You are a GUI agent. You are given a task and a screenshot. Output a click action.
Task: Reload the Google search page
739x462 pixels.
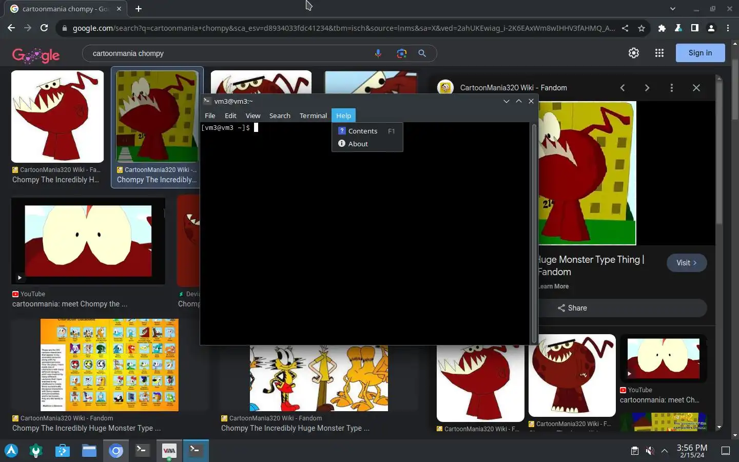44,28
